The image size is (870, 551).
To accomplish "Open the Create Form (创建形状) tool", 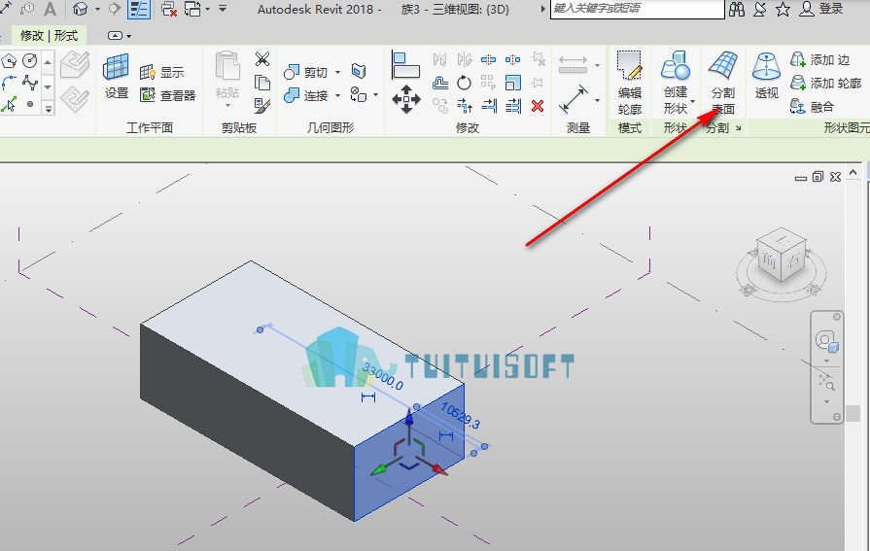I will [x=676, y=83].
